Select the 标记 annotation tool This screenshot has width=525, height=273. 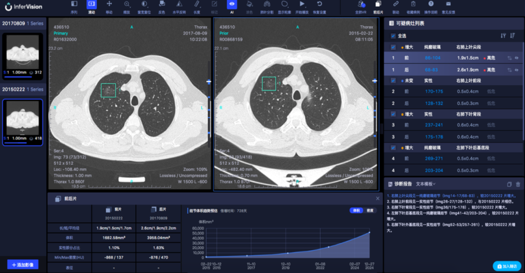click(x=214, y=7)
